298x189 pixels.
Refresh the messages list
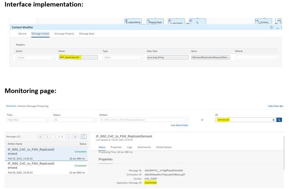point(84,137)
